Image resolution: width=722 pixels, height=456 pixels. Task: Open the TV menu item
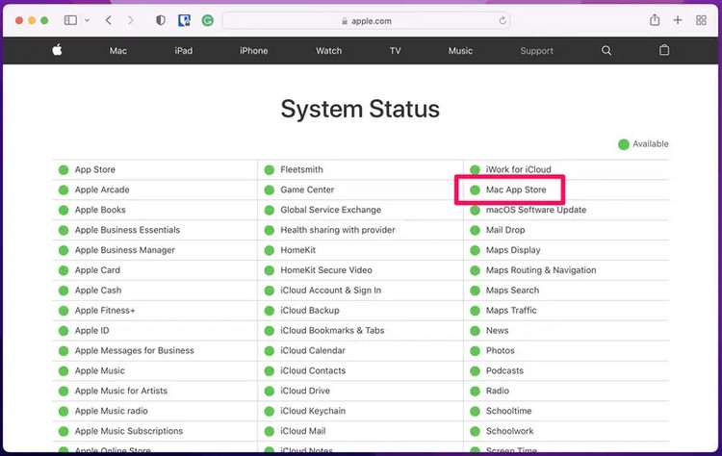tap(395, 51)
